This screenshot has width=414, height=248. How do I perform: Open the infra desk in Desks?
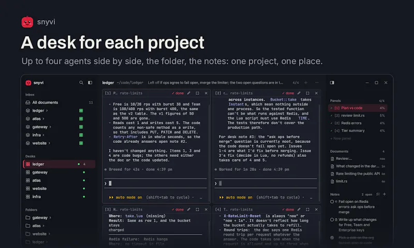[59, 197]
